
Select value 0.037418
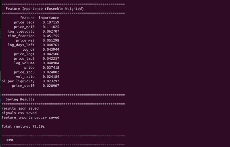pyautogui.click(x=51, y=67)
